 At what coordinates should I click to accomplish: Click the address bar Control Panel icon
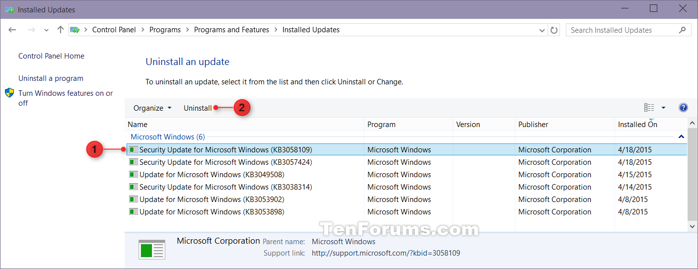(75, 30)
